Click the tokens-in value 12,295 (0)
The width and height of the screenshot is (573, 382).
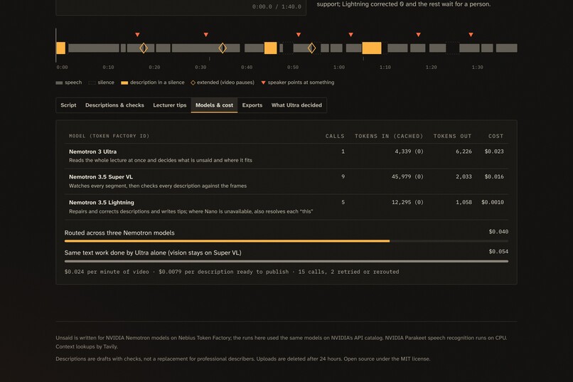(x=407, y=202)
